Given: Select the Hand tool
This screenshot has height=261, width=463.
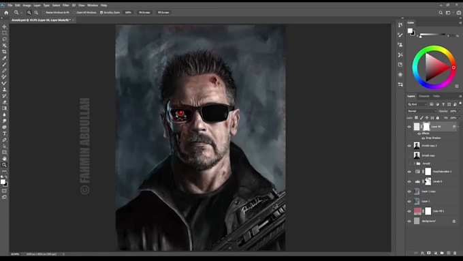Looking at the screenshot, I should click(x=4, y=159).
